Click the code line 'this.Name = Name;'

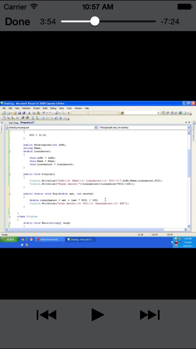pos(42,161)
